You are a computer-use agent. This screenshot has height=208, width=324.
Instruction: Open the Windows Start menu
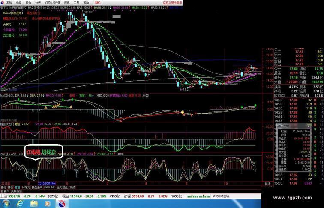pos(6,204)
